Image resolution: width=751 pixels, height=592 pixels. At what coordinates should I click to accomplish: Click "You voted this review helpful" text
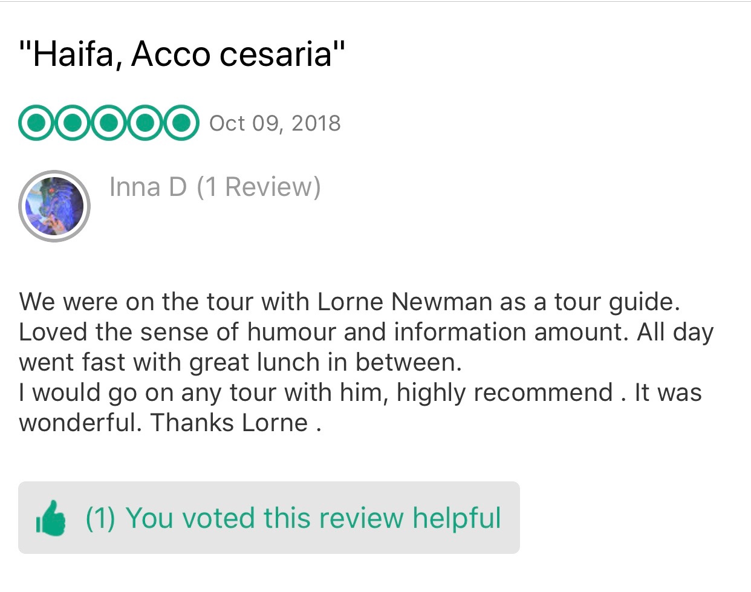(313, 518)
